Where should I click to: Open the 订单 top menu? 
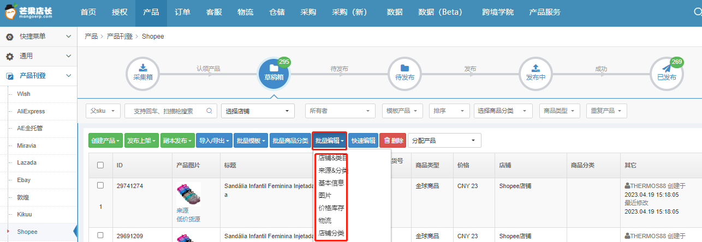pos(182,13)
